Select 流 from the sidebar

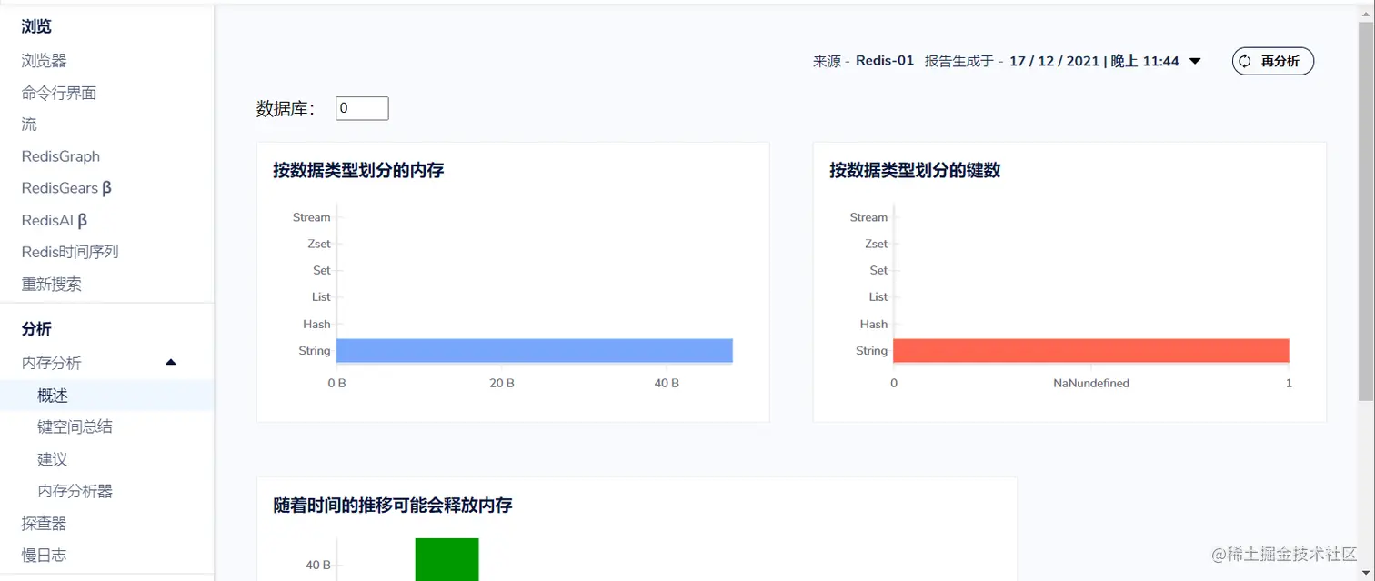click(x=27, y=124)
